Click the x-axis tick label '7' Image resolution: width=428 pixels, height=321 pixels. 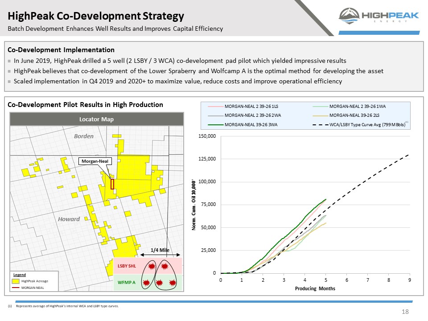click(368, 280)
